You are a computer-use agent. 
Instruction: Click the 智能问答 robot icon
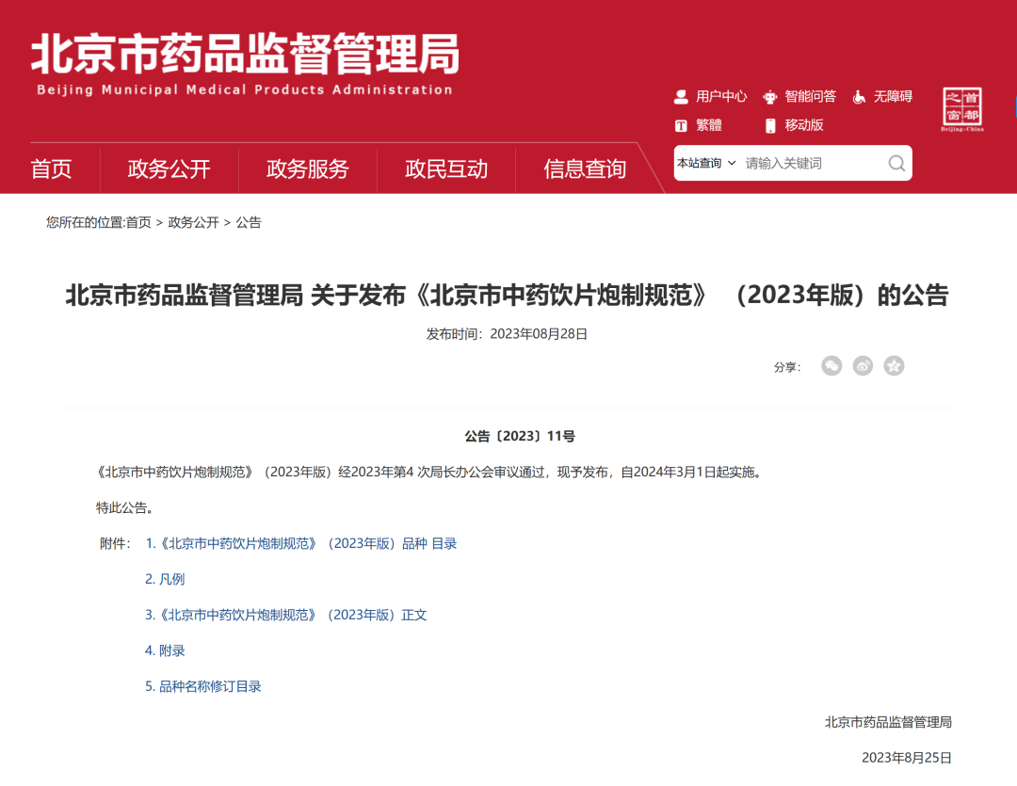tap(769, 97)
